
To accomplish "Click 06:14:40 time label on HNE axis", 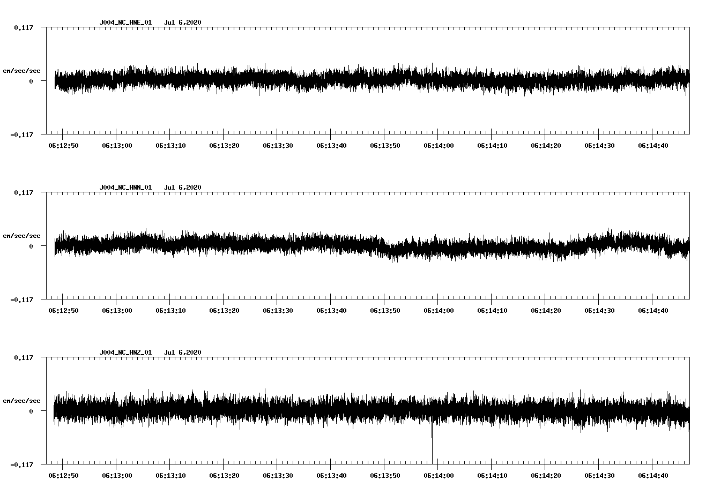I will 653,146.
